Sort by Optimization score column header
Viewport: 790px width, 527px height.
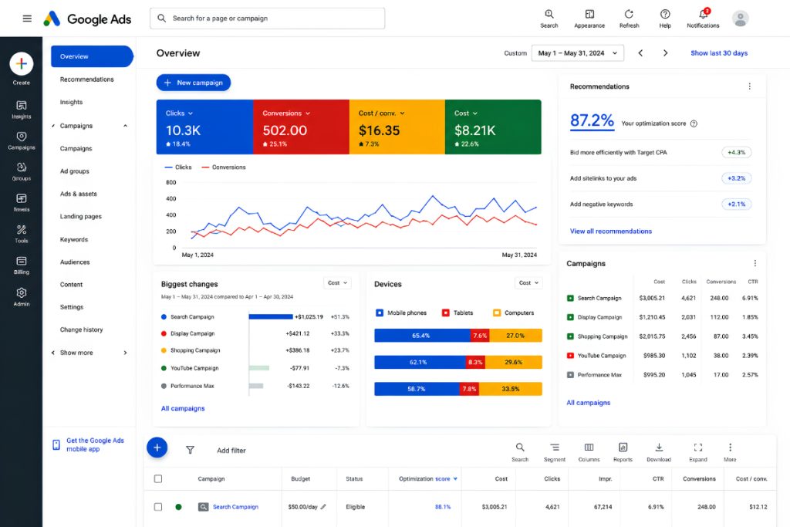427,478
